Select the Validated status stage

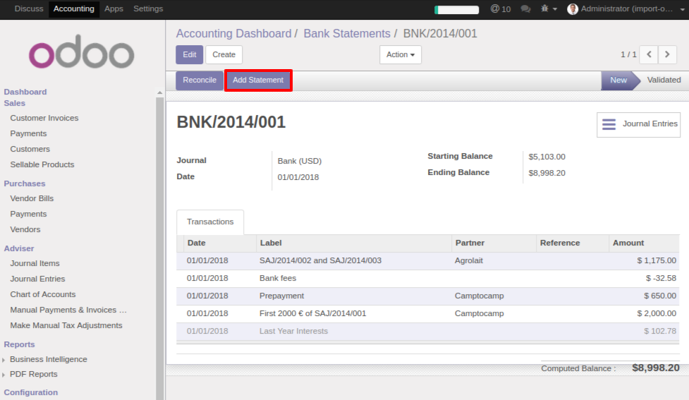coord(664,80)
